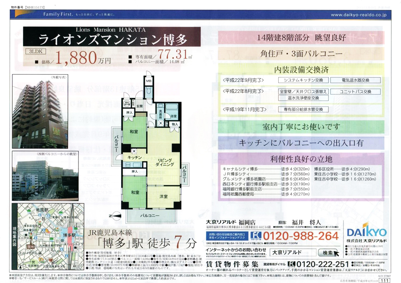The image size is (401, 283).
Task: Click the 77.31㎡ floor area figure
Action: point(175,54)
